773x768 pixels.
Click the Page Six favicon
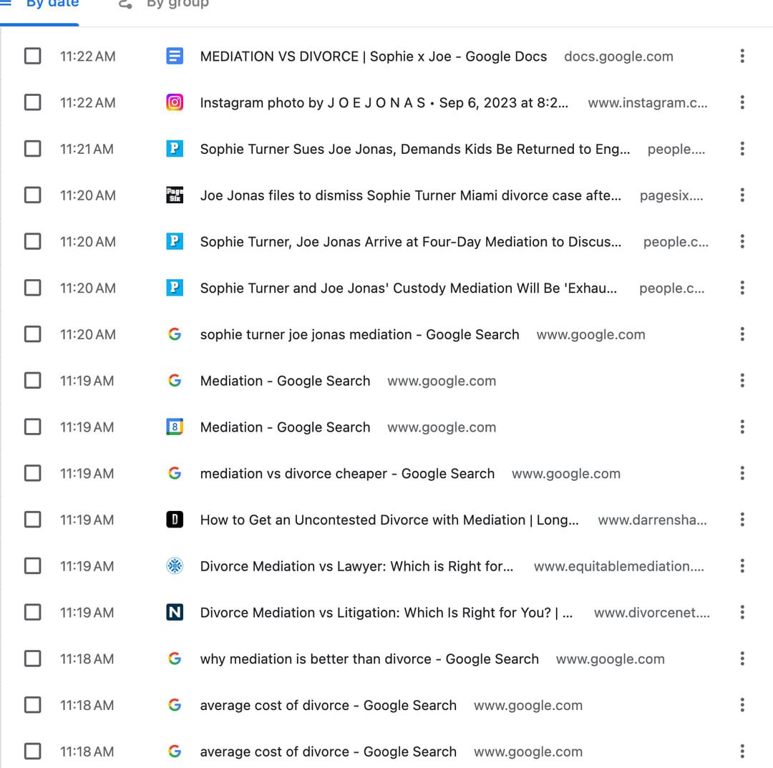click(175, 195)
